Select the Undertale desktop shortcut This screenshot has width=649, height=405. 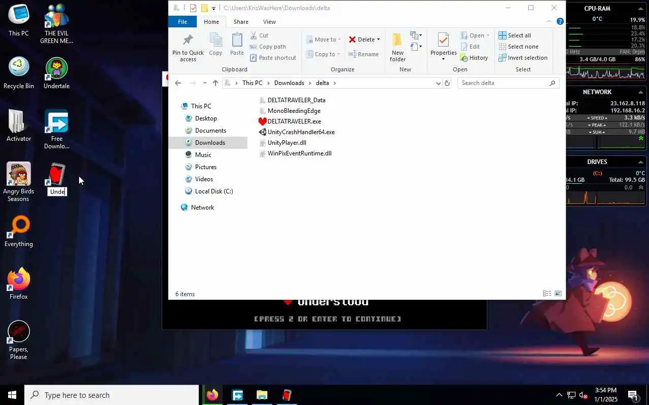point(57,73)
